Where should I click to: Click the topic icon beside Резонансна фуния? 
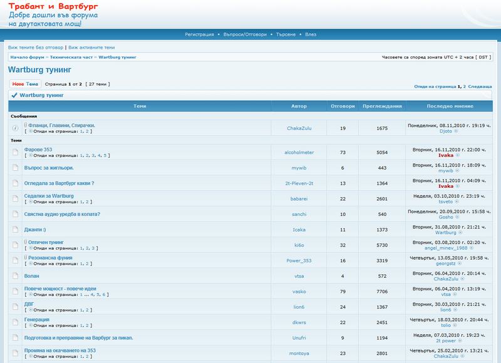[15, 260]
